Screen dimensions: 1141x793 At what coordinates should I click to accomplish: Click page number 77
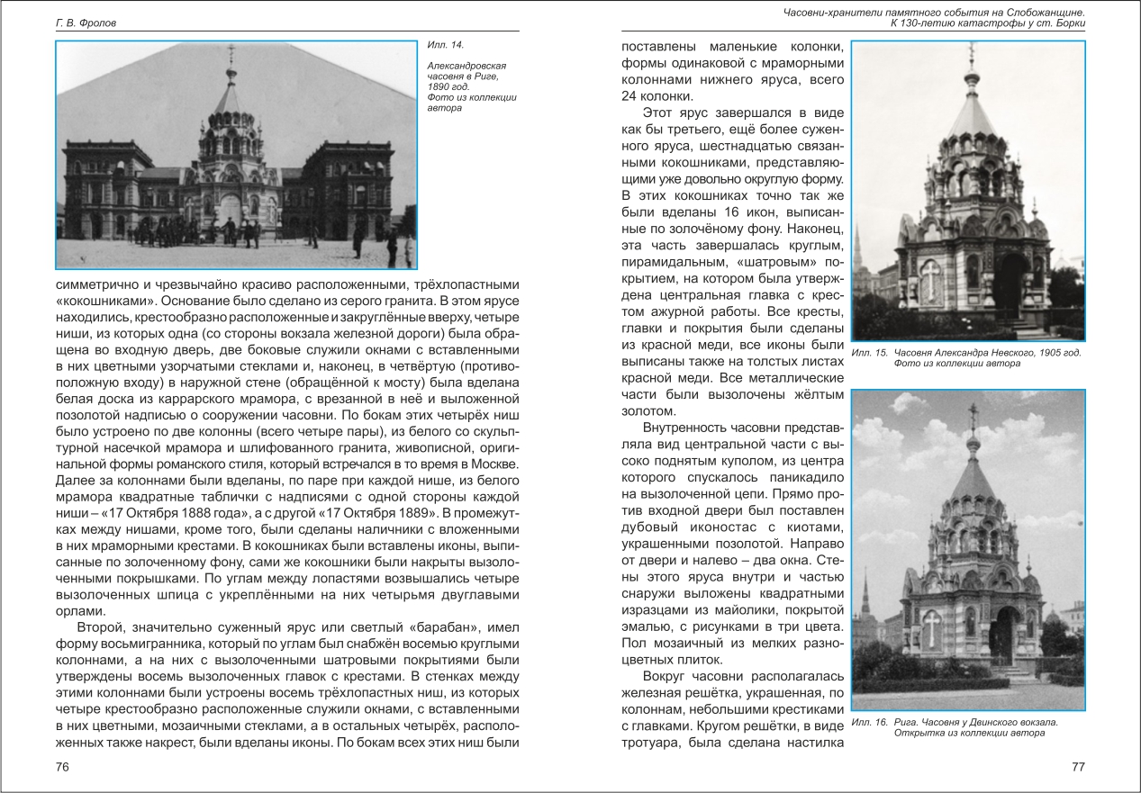[x=1078, y=766]
